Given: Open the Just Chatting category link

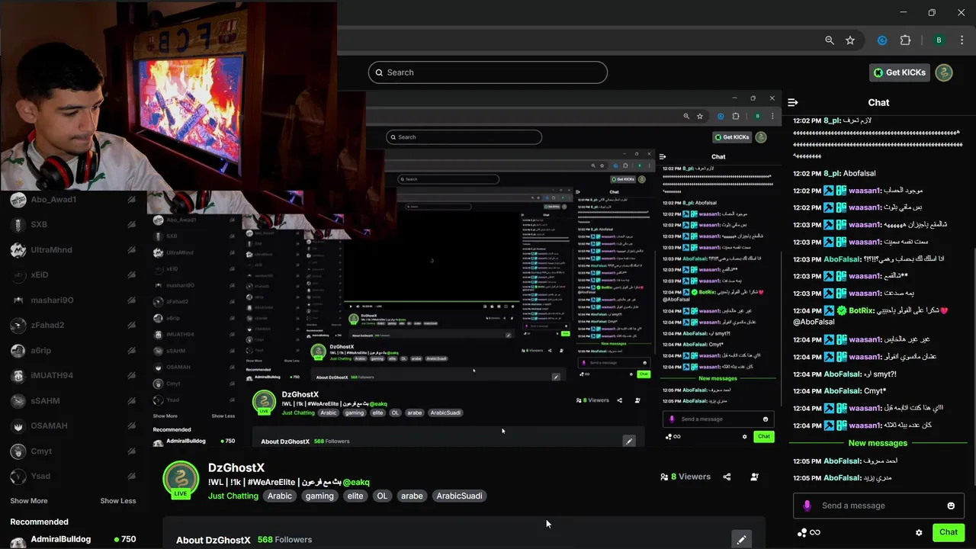Looking at the screenshot, I should (x=233, y=496).
